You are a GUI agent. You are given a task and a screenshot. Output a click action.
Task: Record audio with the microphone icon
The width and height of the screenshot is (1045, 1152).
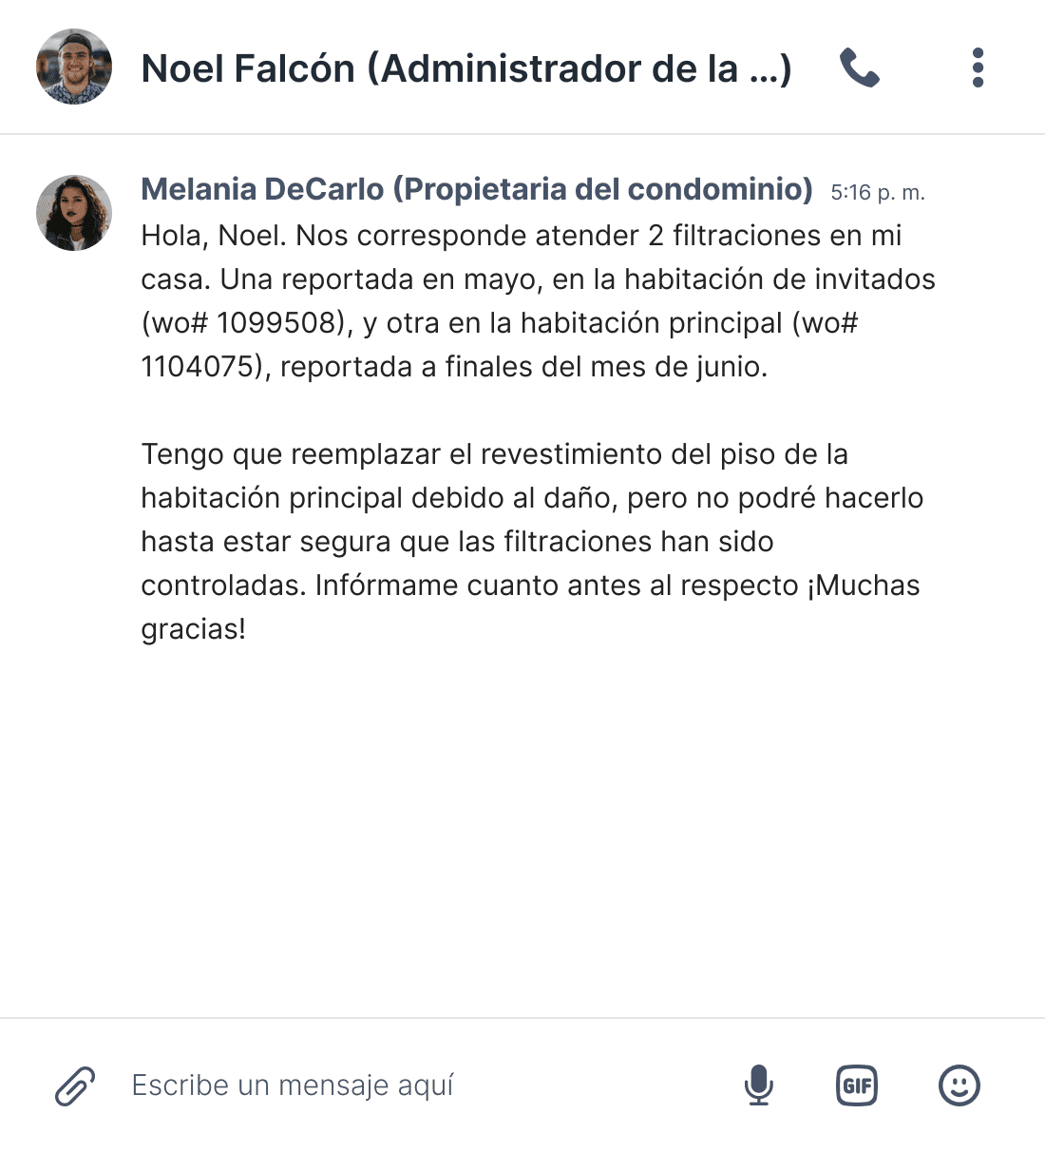[x=760, y=1084]
